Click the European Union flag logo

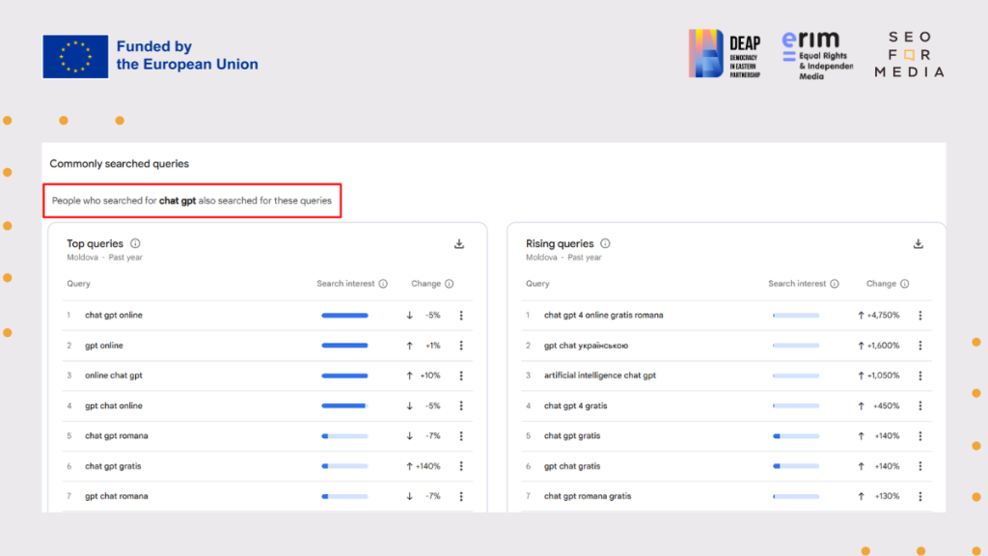pyautogui.click(x=75, y=57)
